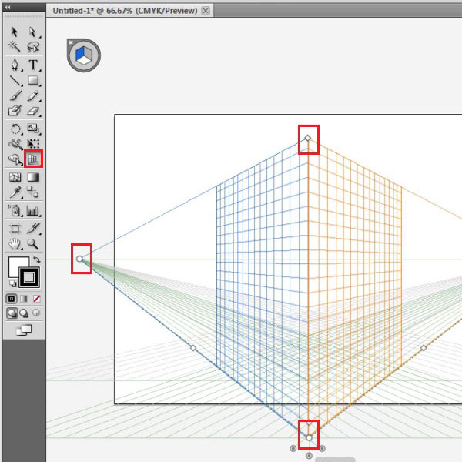Enable Draw Behind mode

tap(24, 313)
